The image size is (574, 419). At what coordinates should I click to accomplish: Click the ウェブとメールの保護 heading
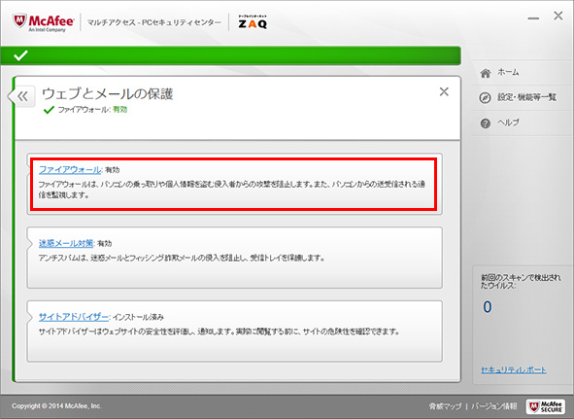[x=107, y=94]
